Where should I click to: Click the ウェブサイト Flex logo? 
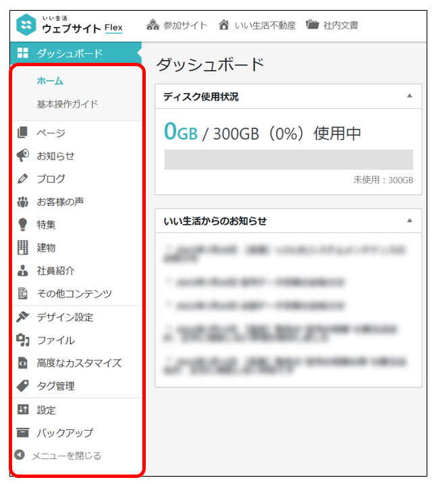pos(70,25)
